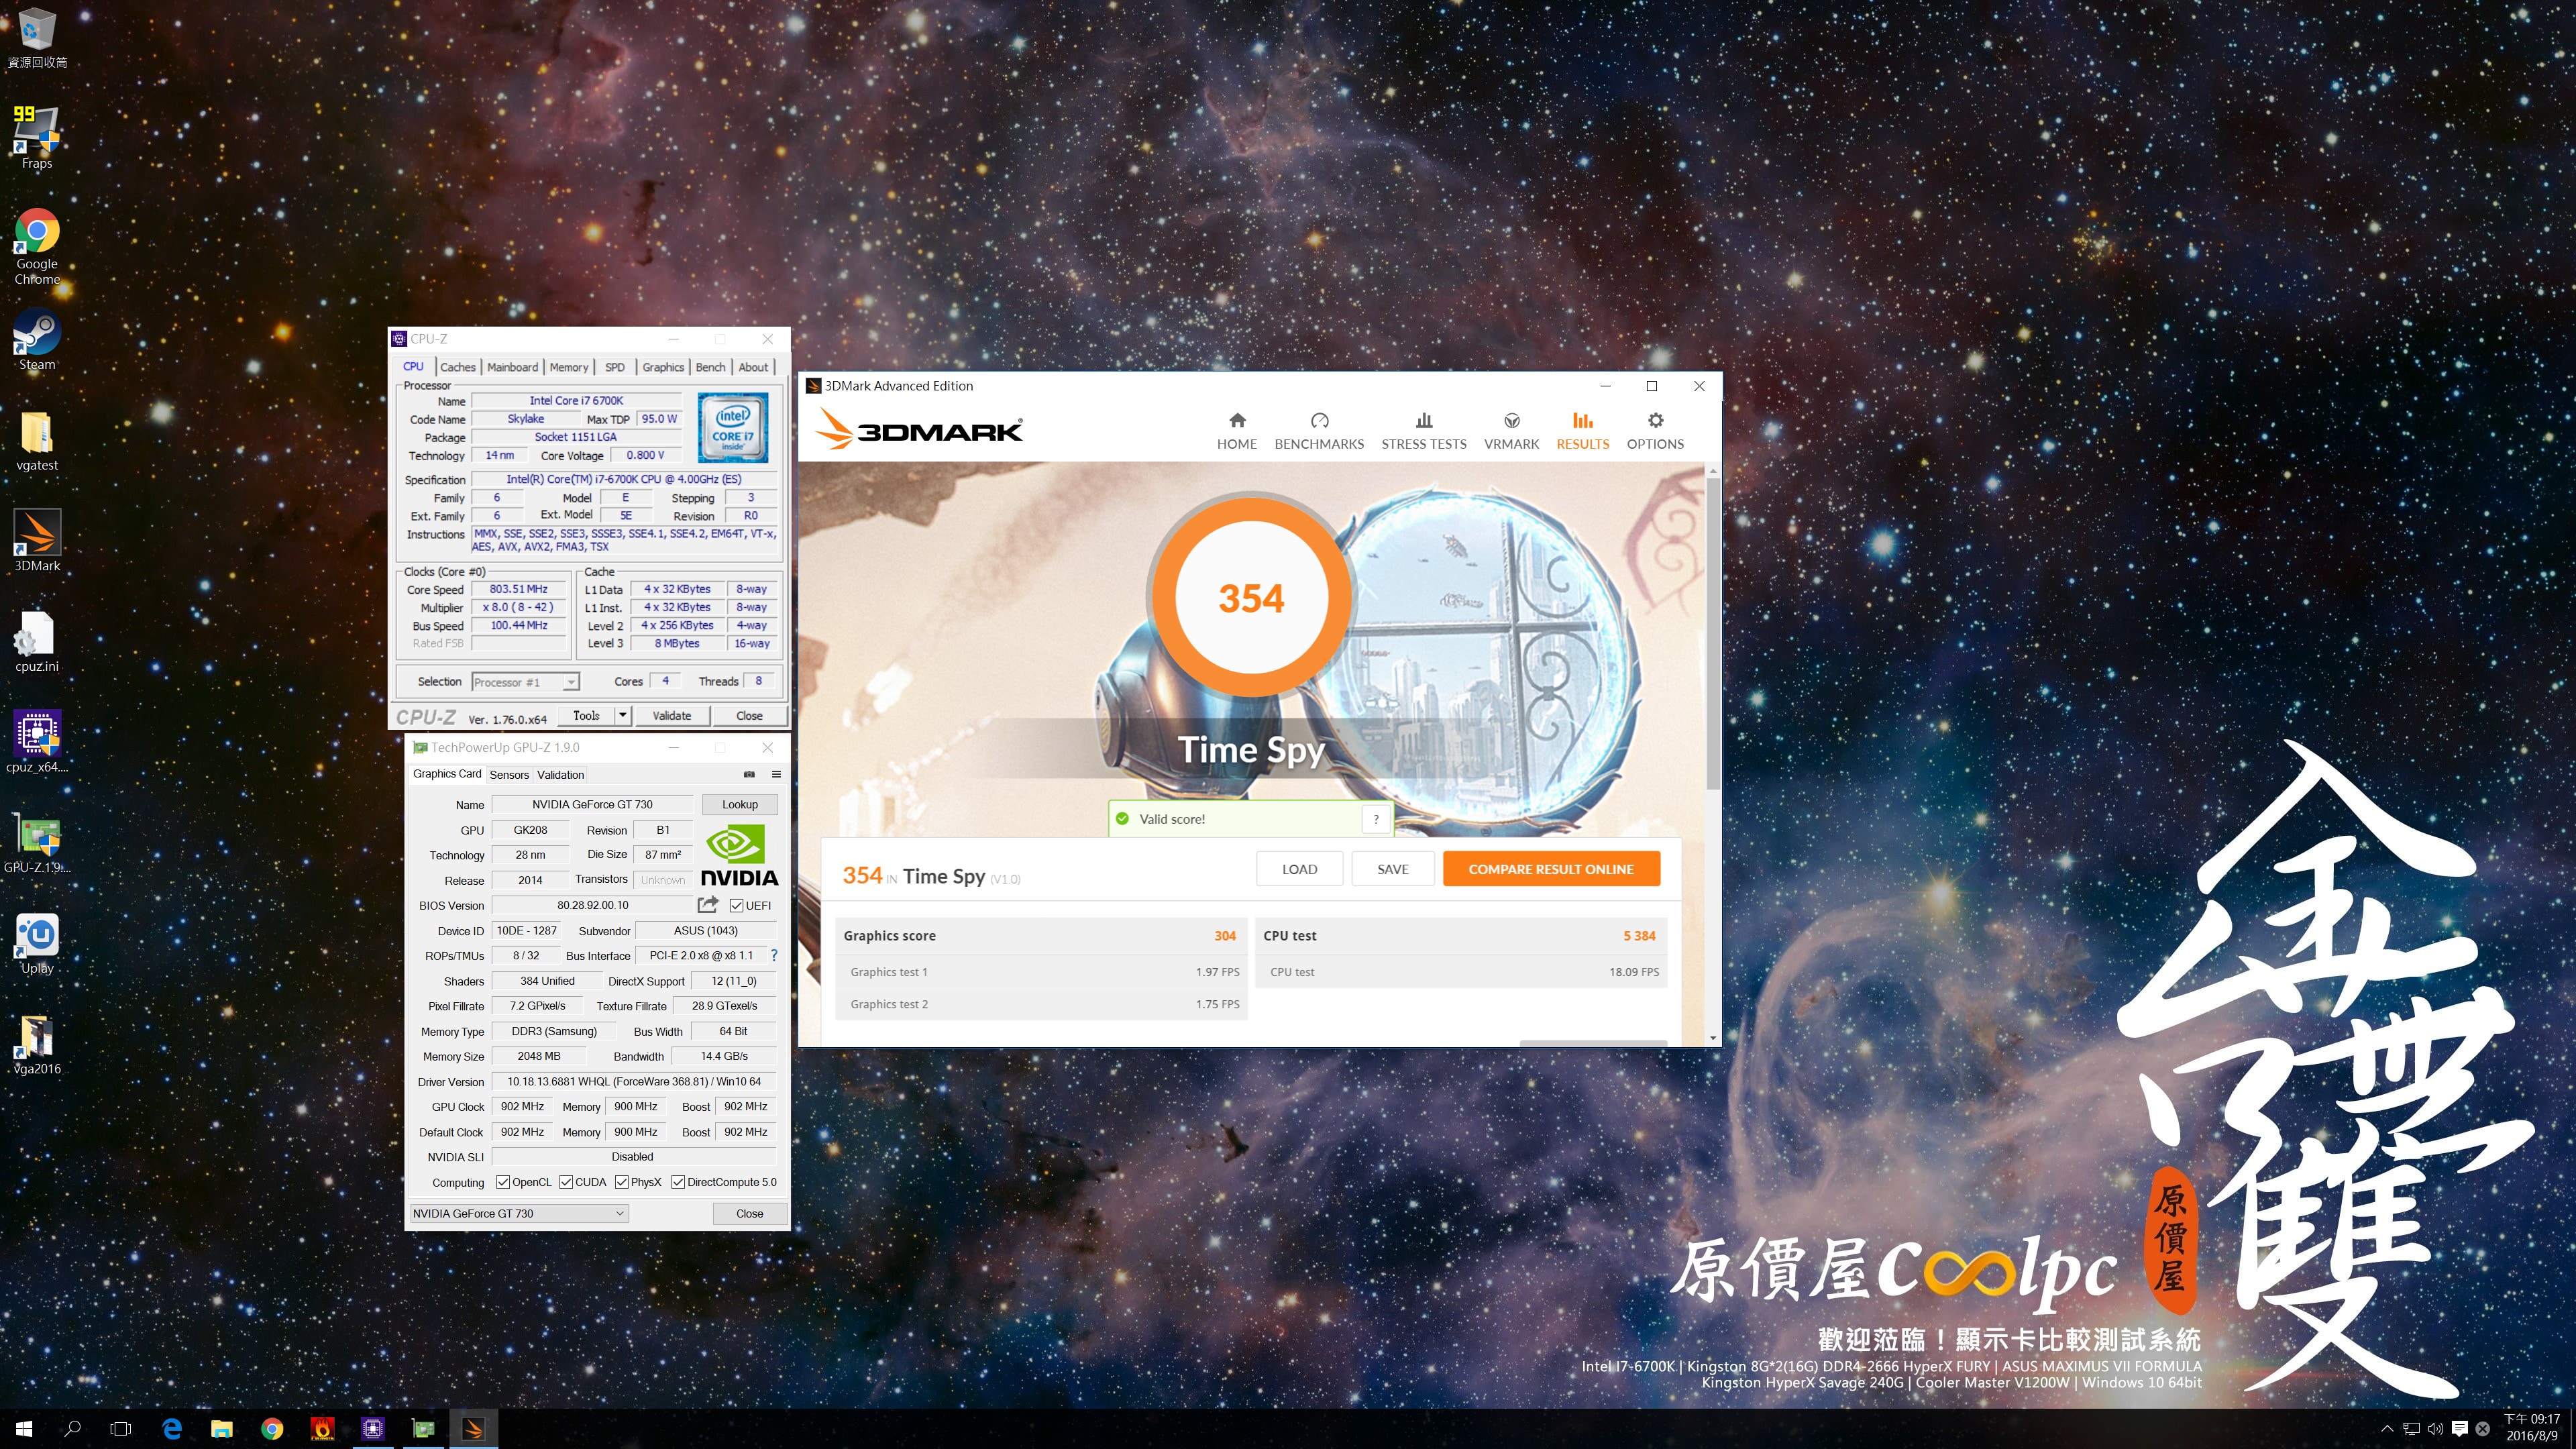Click the LOAD button in 3DMark
The height and width of the screenshot is (1449, 2576).
pyautogui.click(x=1299, y=869)
